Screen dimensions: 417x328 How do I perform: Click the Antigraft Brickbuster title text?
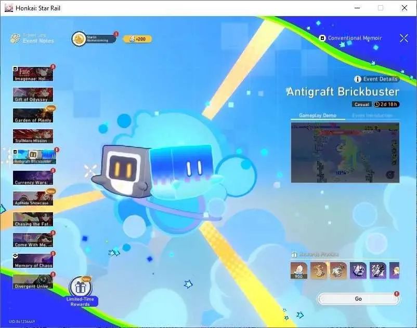point(343,92)
